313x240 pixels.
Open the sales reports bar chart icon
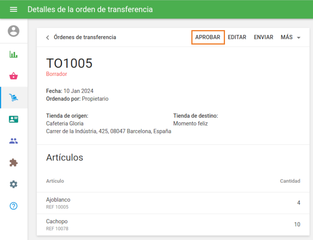[x=14, y=54]
